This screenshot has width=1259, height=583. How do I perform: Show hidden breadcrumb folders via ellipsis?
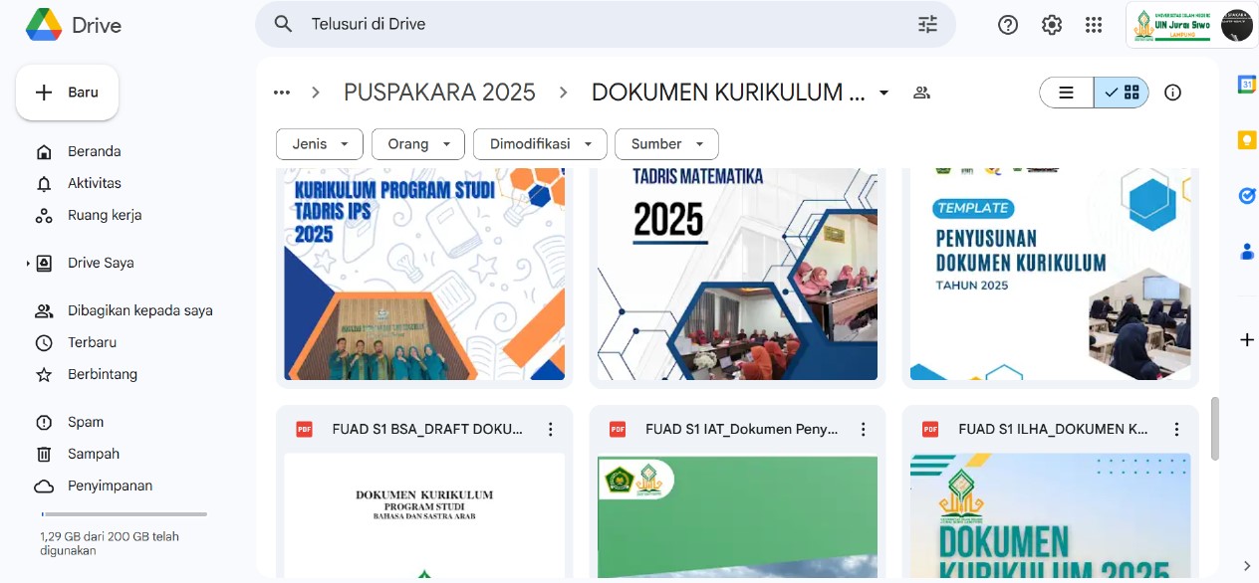click(x=282, y=93)
